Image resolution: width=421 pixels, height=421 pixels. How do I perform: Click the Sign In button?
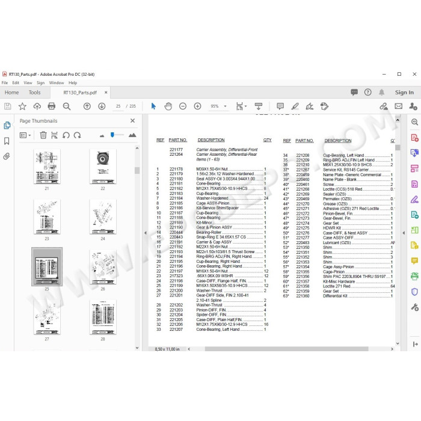point(404,93)
